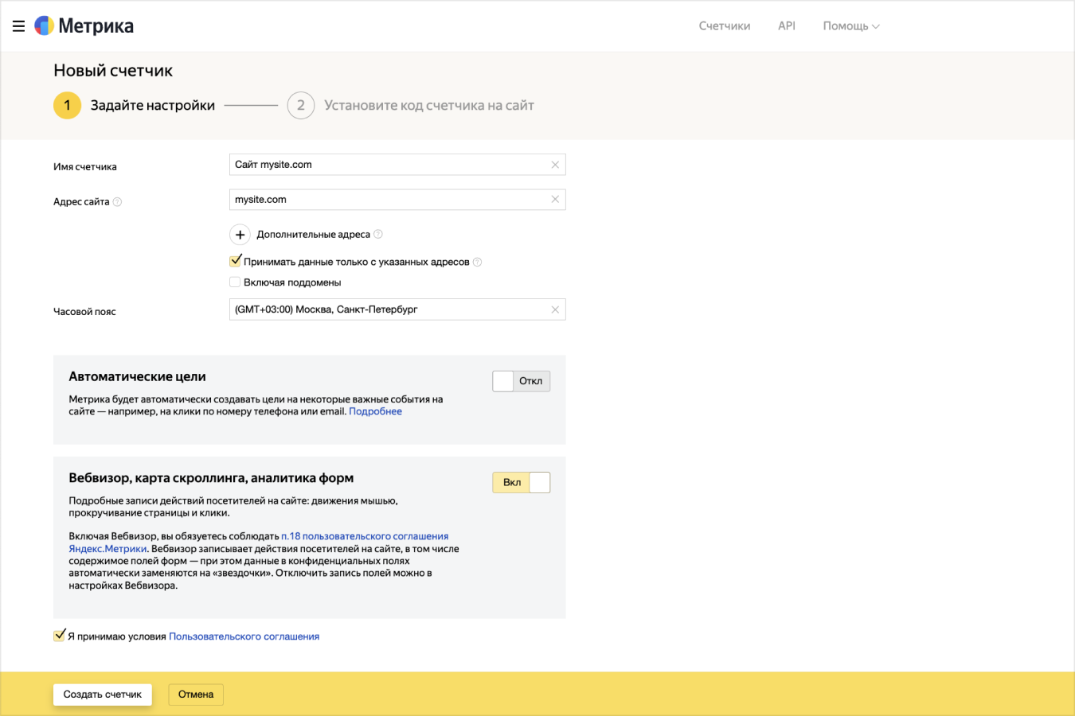The image size is (1075, 716).
Task: Turn on the Автоматические цели toggle
Action: 521,381
